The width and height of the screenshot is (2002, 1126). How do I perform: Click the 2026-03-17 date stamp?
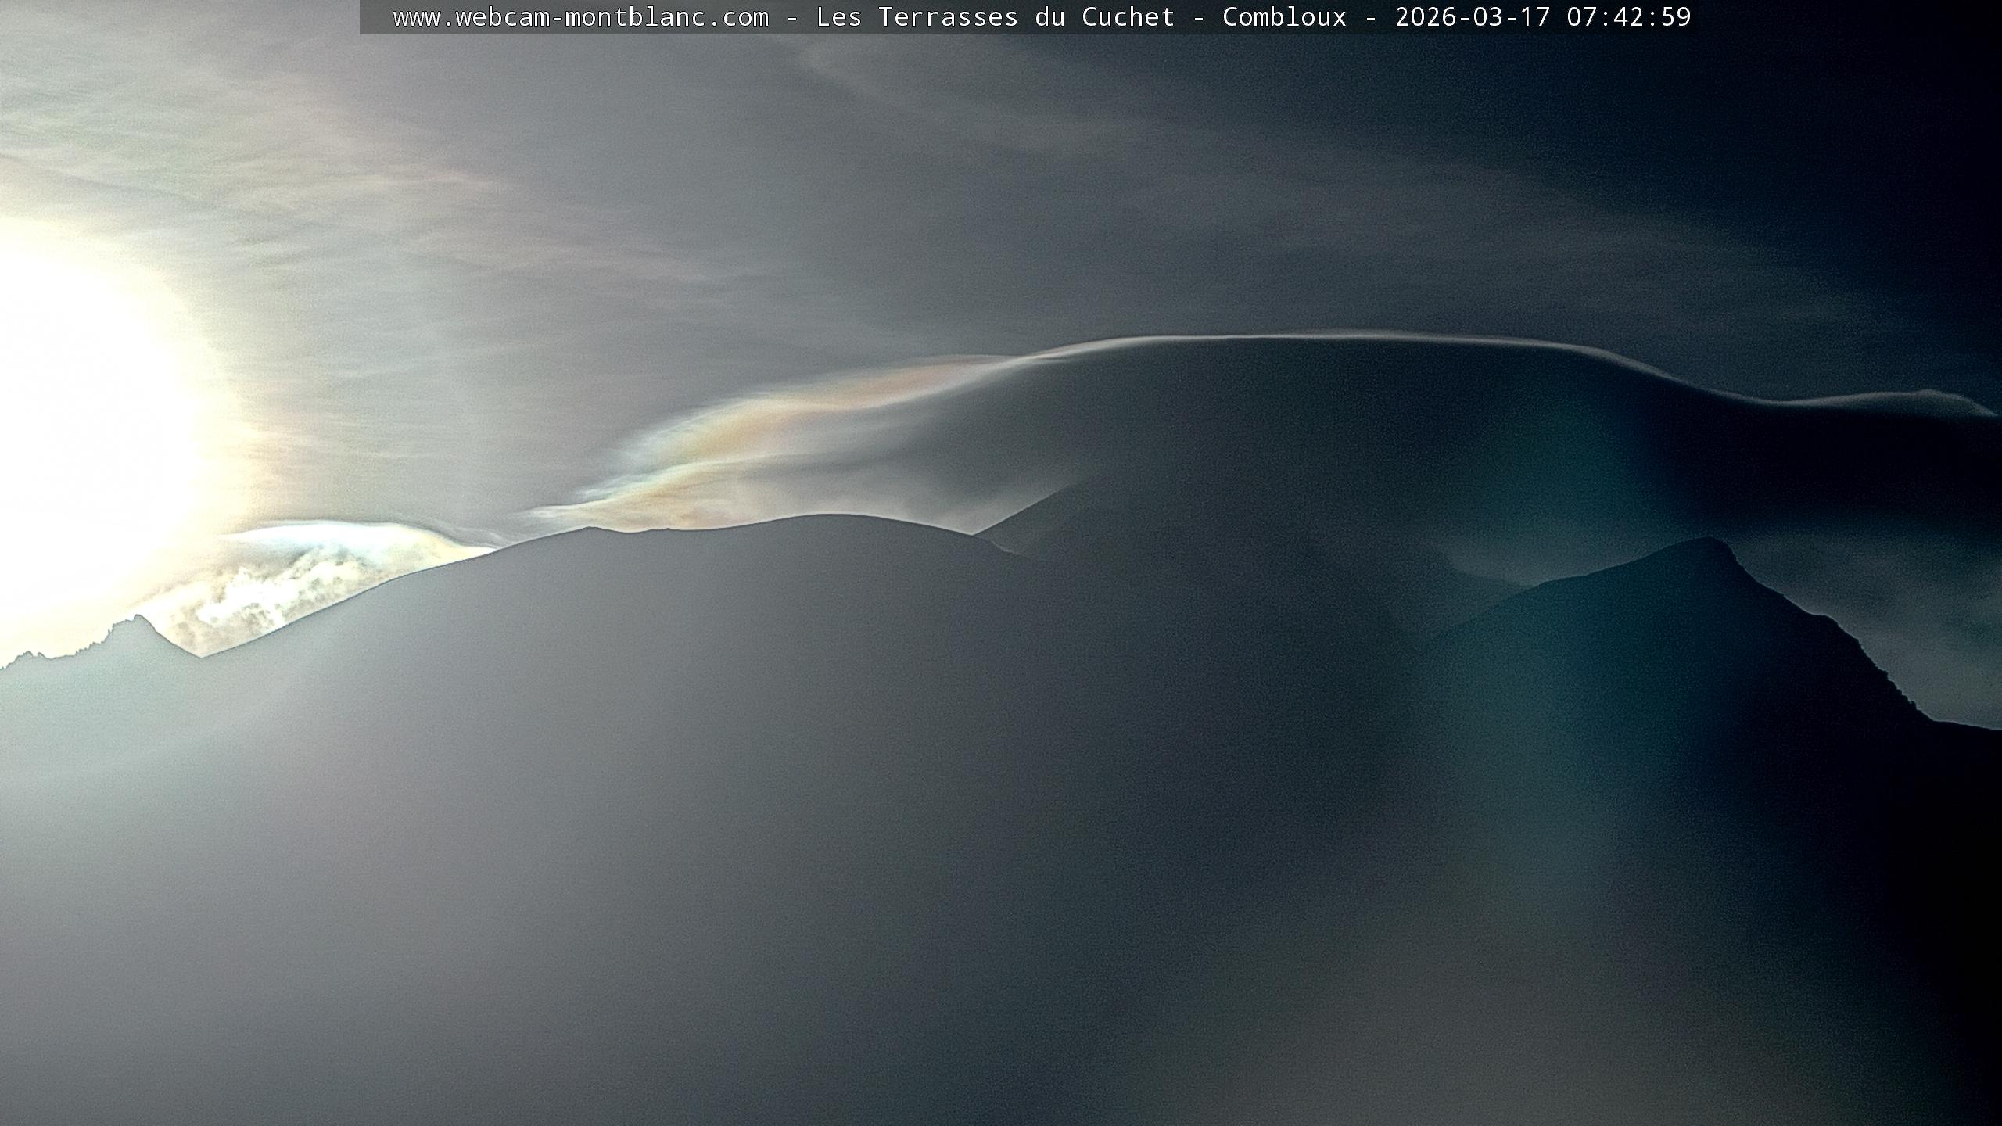[x=1472, y=17]
